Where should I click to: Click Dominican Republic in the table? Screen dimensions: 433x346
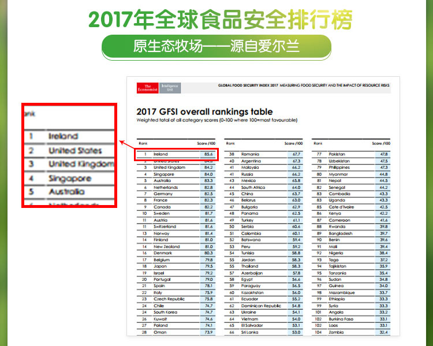pos(261,306)
